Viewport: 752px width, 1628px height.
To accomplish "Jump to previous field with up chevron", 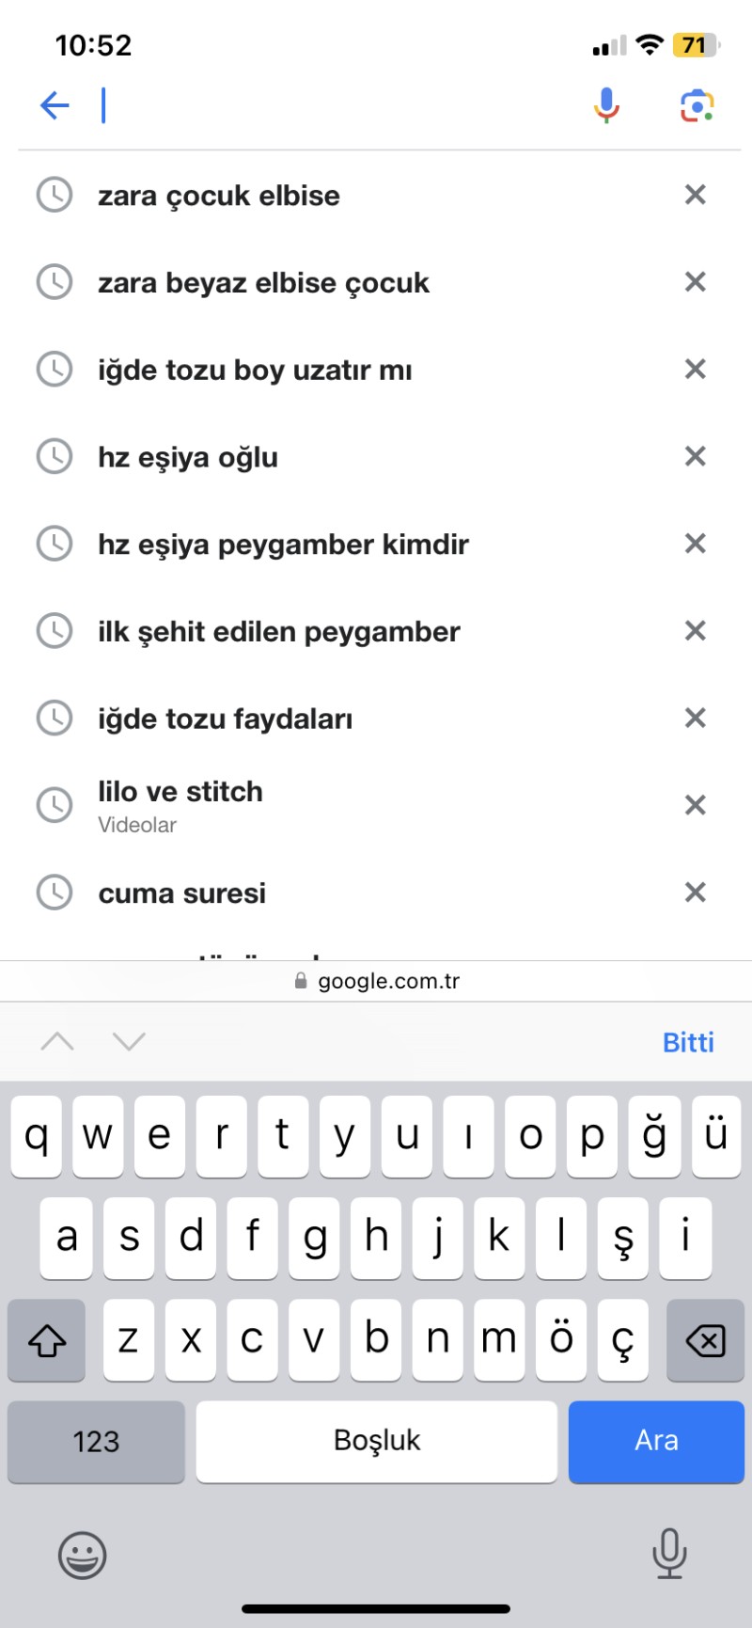I will [x=57, y=1041].
